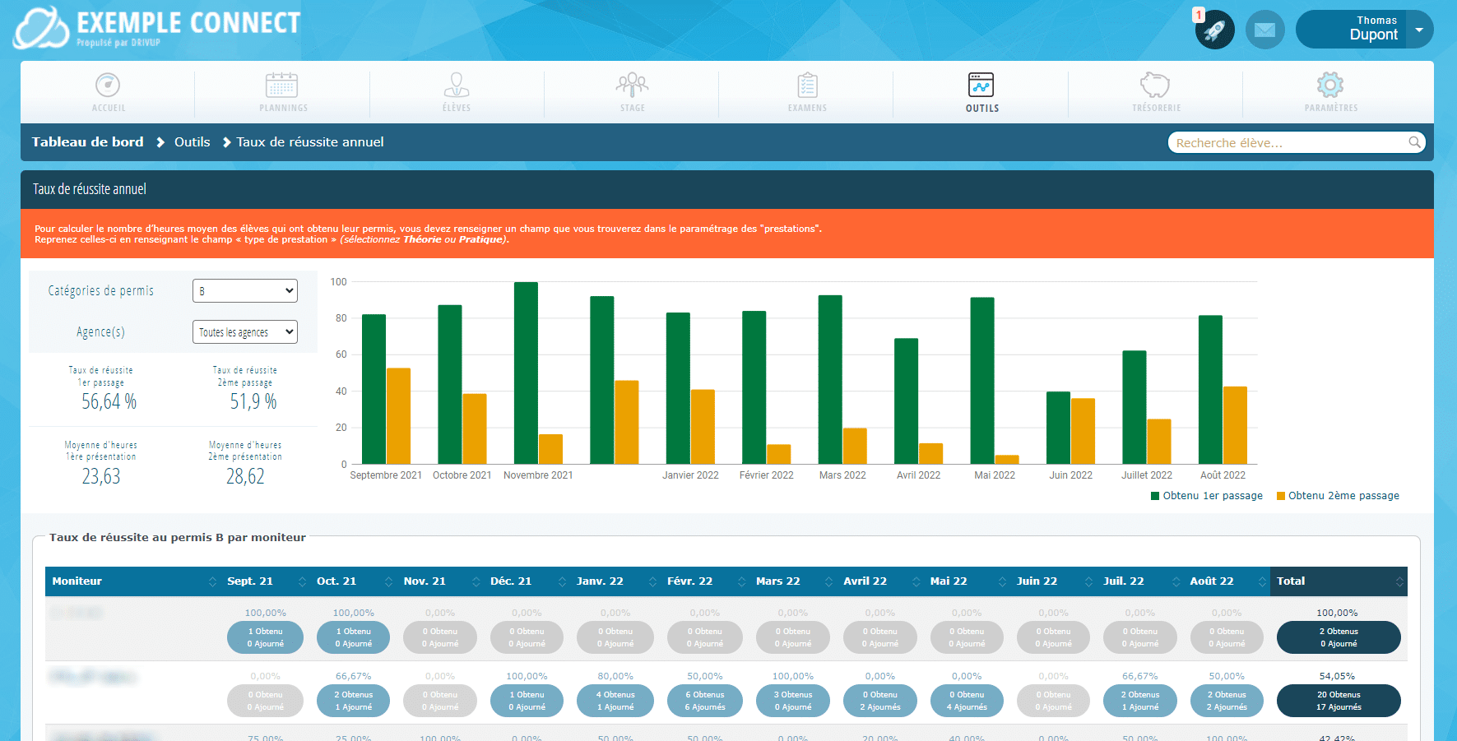
Task: Click the Septembre 2021 orange bar
Action: (398, 416)
